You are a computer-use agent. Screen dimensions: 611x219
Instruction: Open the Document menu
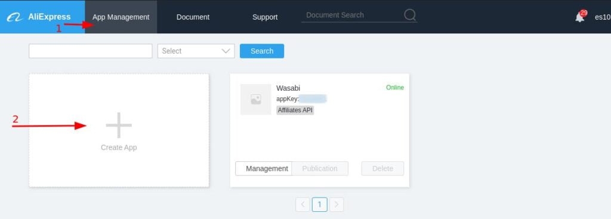coord(193,17)
